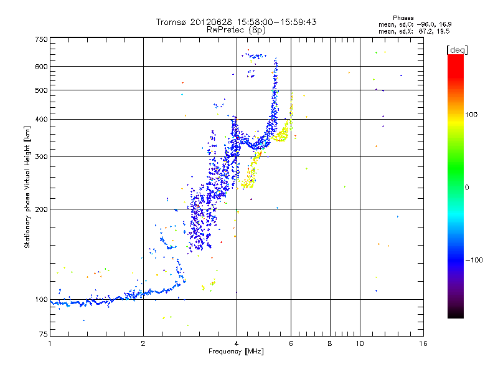Image resolution: width=498 pixels, height=374 pixels.
Task: Click the y-axis tick label '600'
Action: point(41,67)
